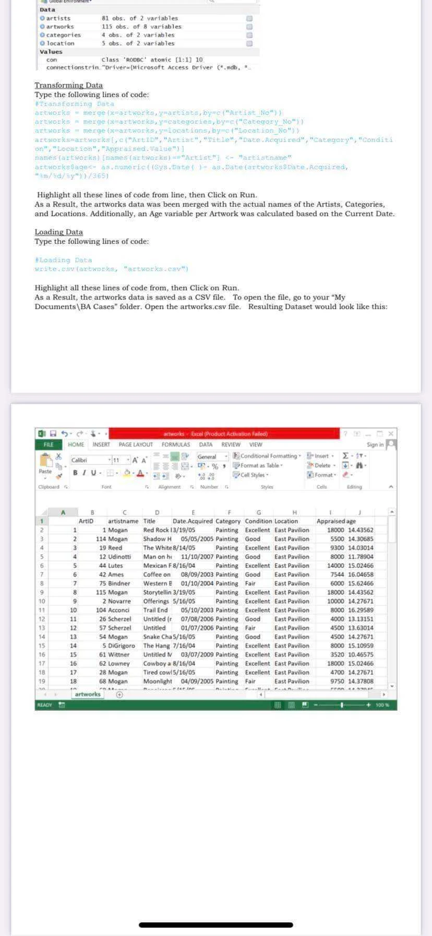Viewport: 432px width, 936px height.
Task: Open the Format cells dropdown
Action: tap(321, 475)
